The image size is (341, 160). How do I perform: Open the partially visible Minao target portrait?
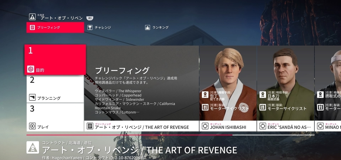coord(328,83)
